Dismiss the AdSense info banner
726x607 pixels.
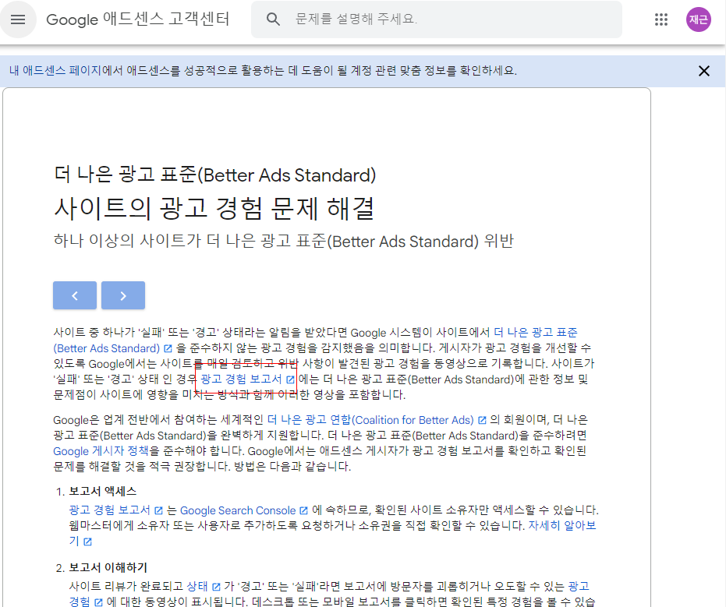pyautogui.click(x=703, y=71)
